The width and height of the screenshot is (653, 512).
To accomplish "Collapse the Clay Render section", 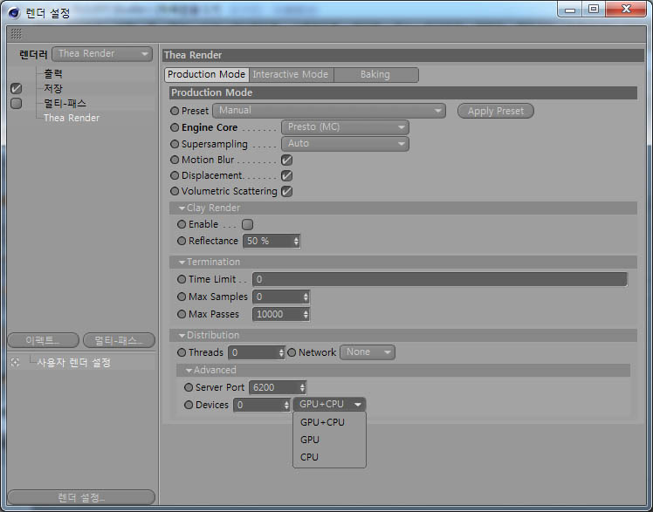I will [182, 208].
